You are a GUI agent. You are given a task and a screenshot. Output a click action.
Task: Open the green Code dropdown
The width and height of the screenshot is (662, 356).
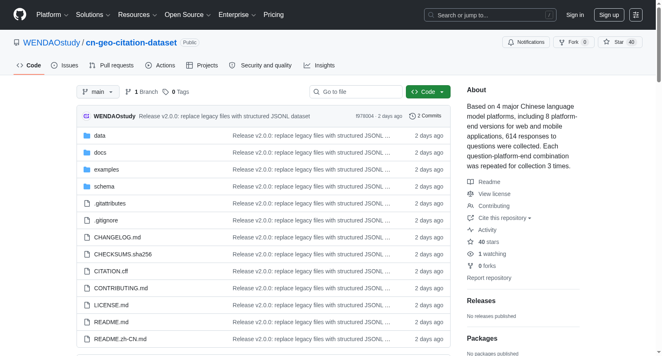428,92
